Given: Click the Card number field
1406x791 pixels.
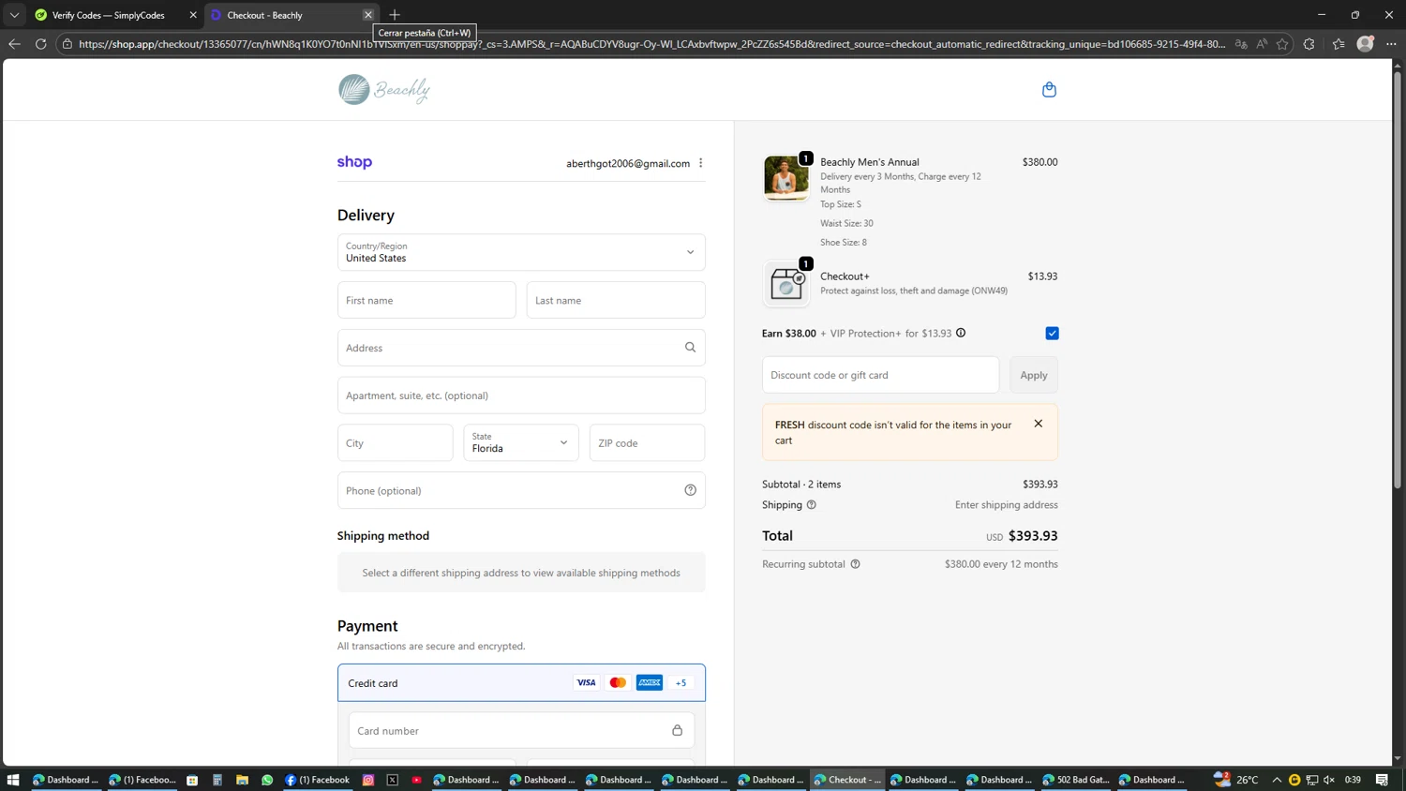Looking at the screenshot, I should pyautogui.click(x=521, y=730).
